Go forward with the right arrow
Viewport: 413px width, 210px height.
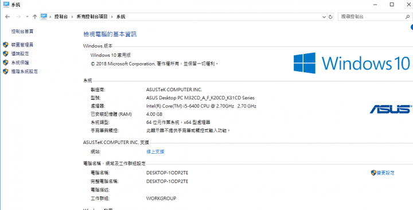click(x=18, y=17)
